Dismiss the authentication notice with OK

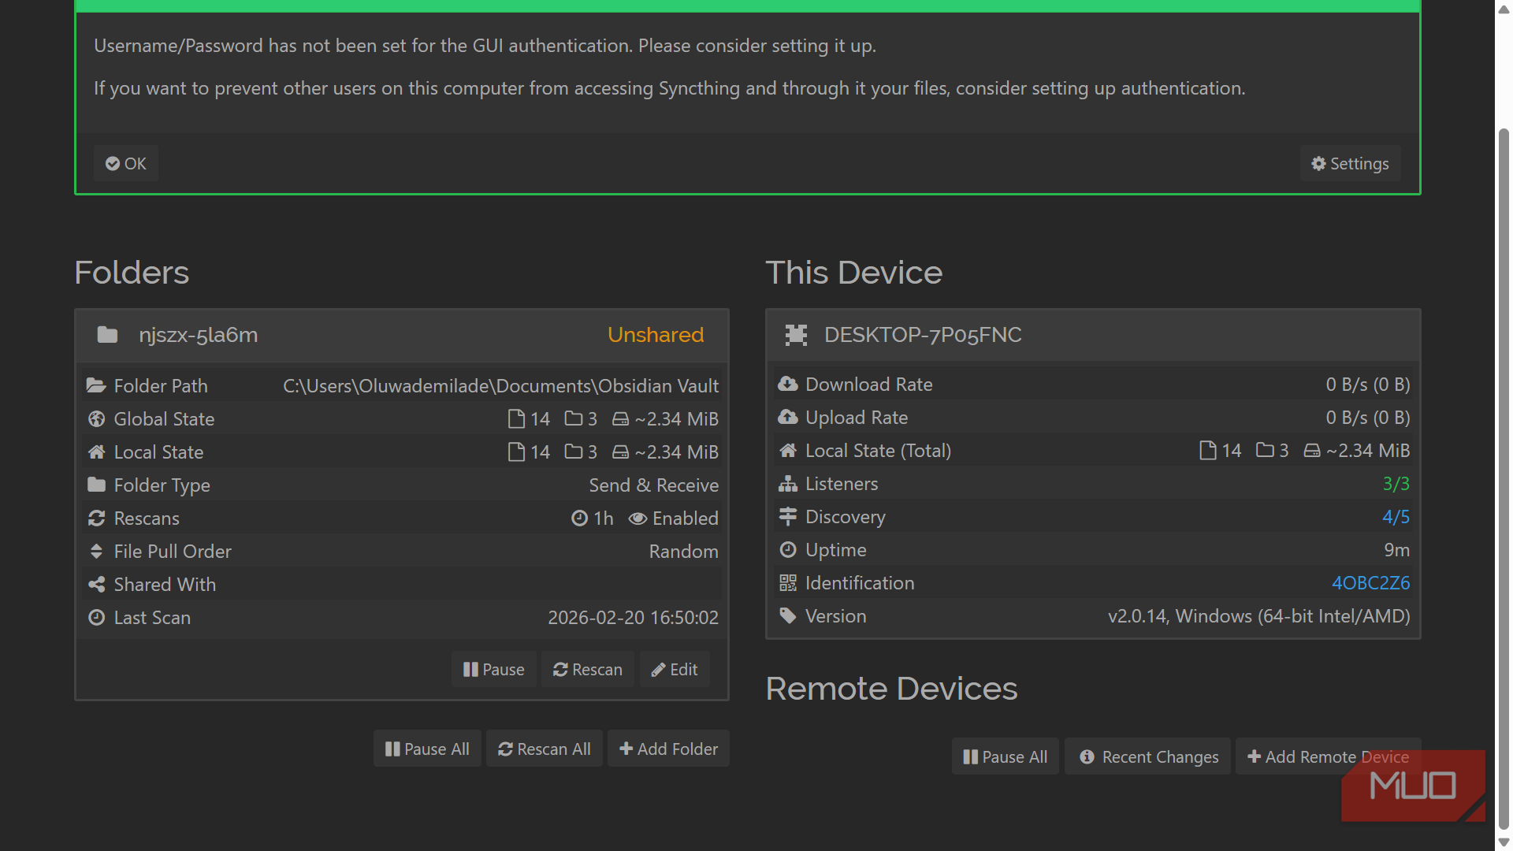tap(126, 163)
